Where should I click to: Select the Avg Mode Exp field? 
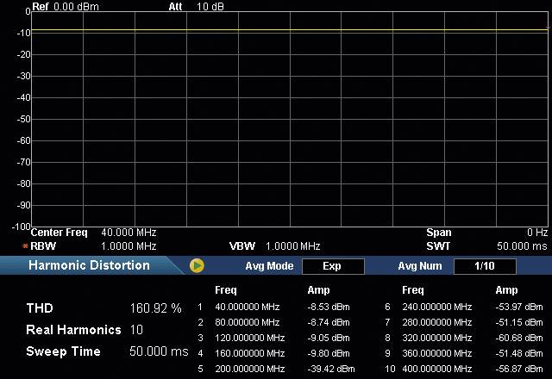tap(332, 266)
